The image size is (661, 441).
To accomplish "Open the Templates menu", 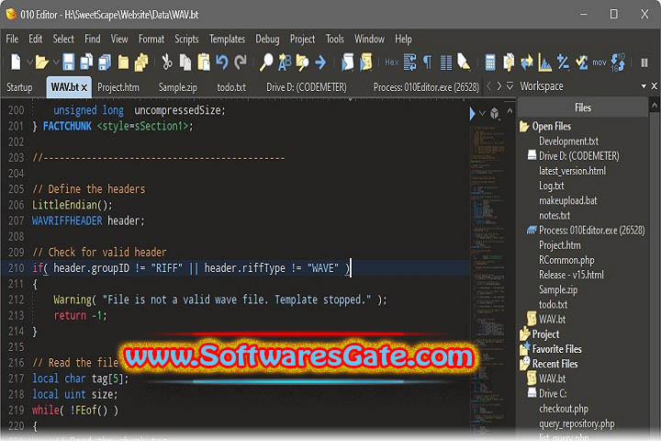I will [228, 40].
